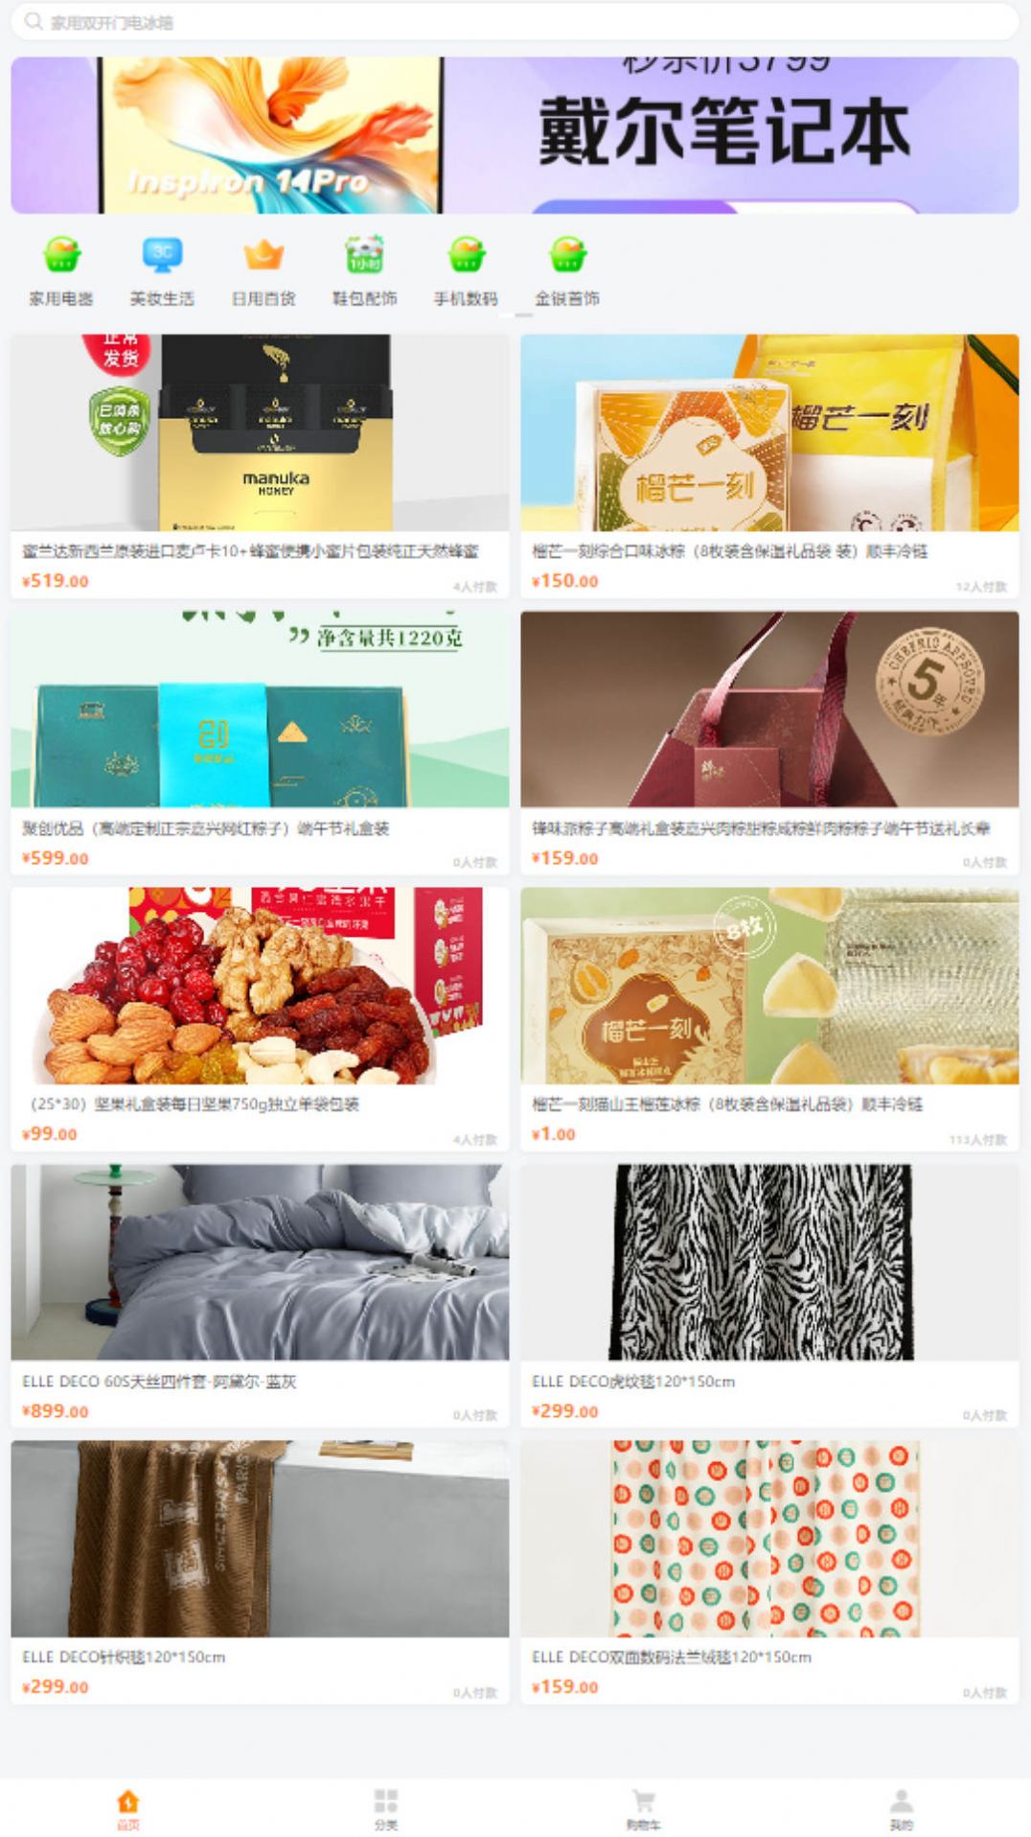
Task: Select the 日用百货 crown icon
Action: (x=263, y=255)
